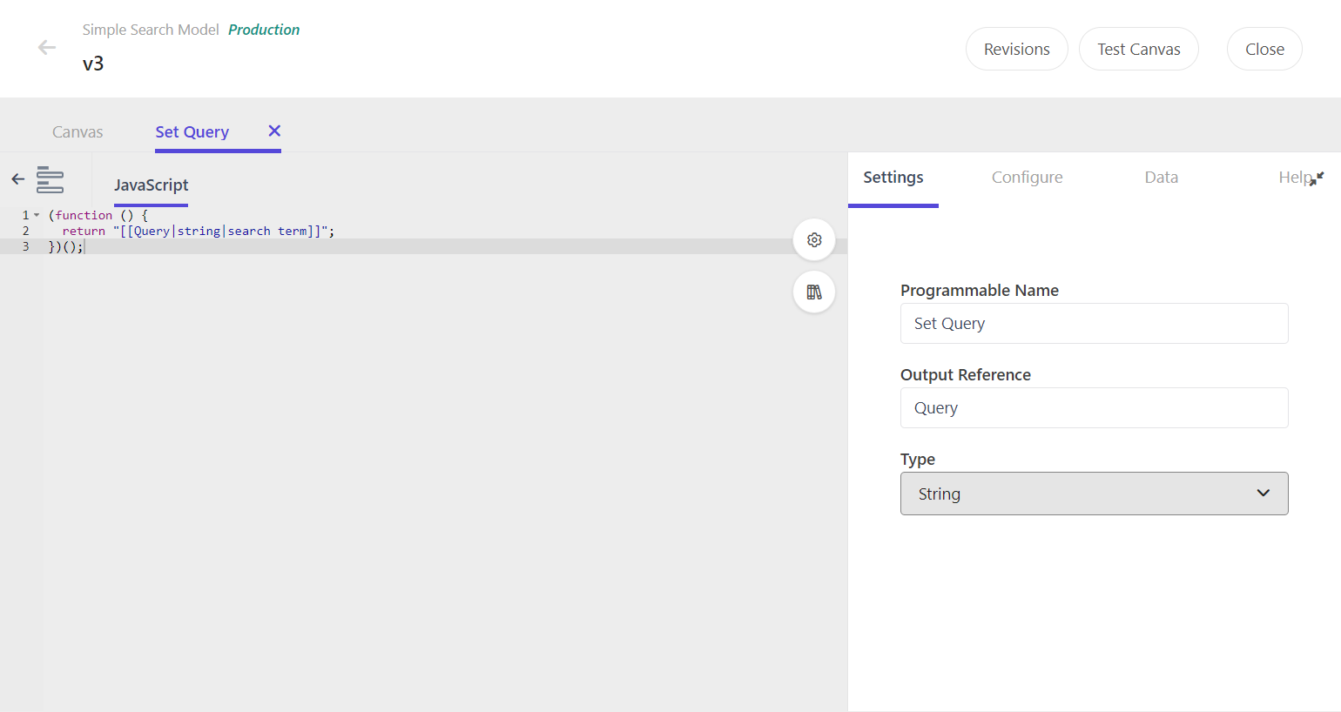The height and width of the screenshot is (712, 1341).
Task: Click the Revisions button
Action: pos(1016,49)
